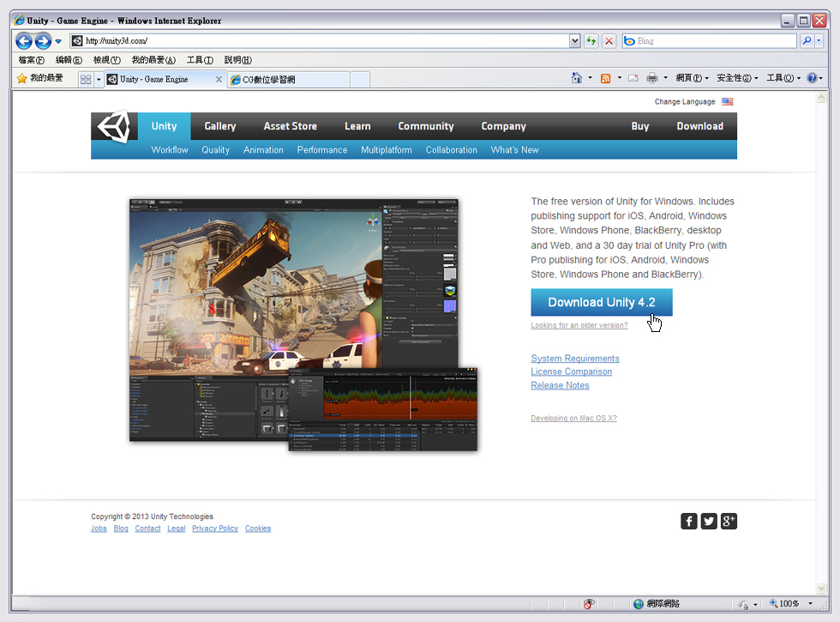Select the Unity navigation tab
The width and height of the screenshot is (840, 622).
[x=164, y=127]
